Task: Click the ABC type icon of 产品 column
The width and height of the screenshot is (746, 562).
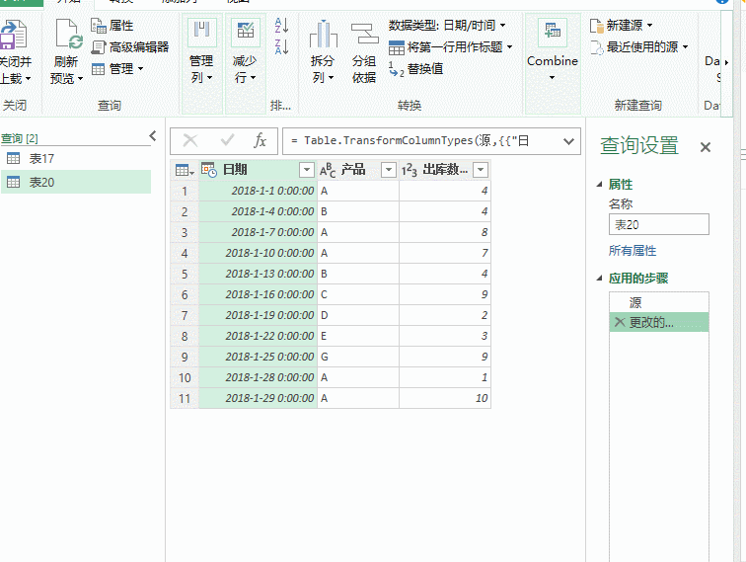Action: [x=328, y=170]
